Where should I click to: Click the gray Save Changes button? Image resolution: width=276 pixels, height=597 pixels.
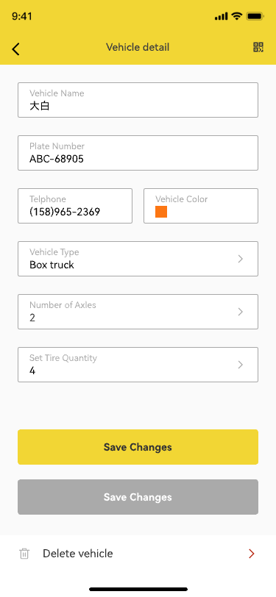138,497
